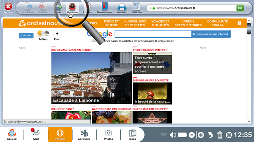The width and height of the screenshot is (254, 142).
Task: Select the Internet dock tab
Action: [x=60, y=135]
